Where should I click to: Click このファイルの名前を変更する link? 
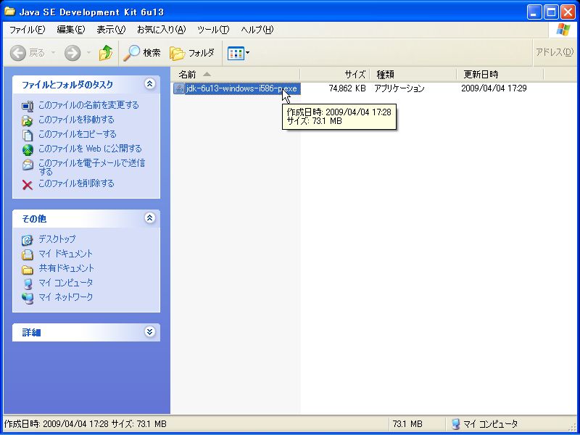tap(88, 105)
